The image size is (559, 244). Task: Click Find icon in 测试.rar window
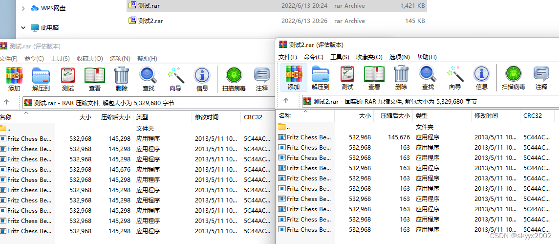(148, 79)
